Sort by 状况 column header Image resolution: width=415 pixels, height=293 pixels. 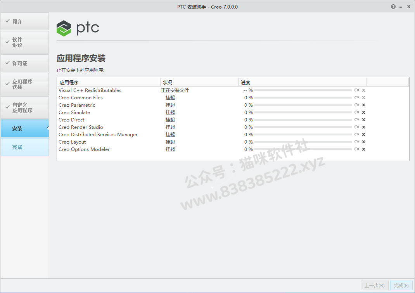[199, 82]
